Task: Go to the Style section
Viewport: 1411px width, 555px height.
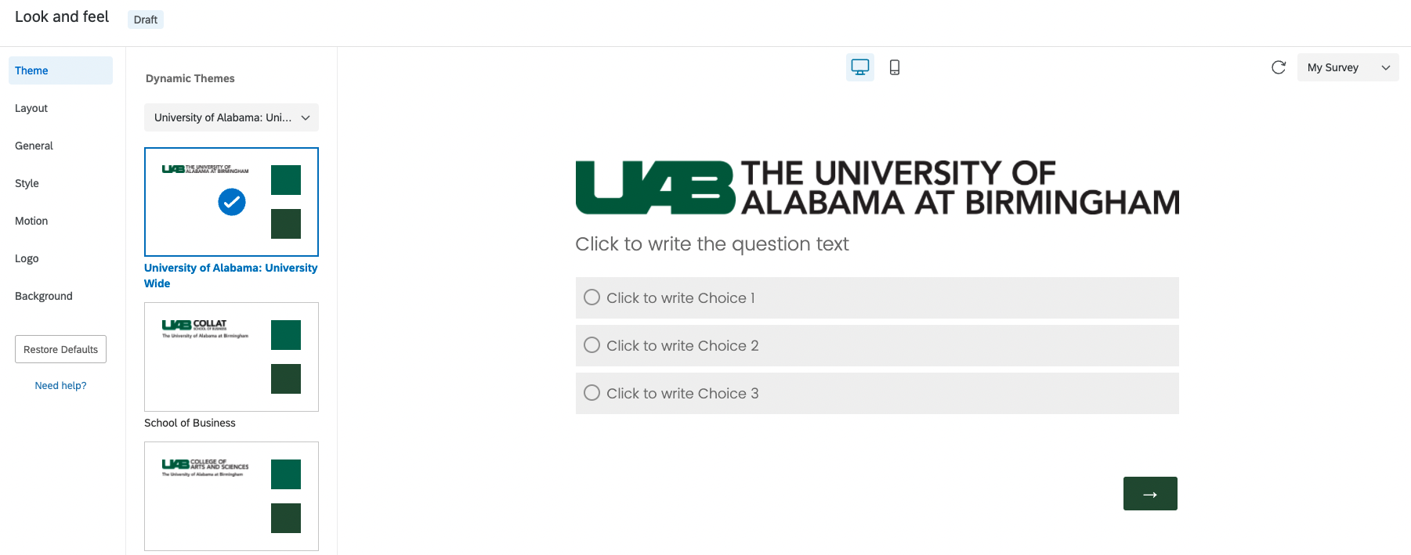Action: pos(27,183)
